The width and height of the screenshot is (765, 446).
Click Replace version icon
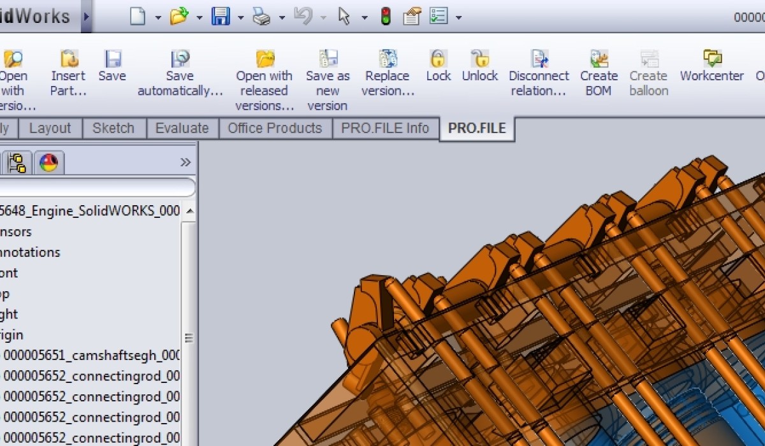(x=388, y=60)
